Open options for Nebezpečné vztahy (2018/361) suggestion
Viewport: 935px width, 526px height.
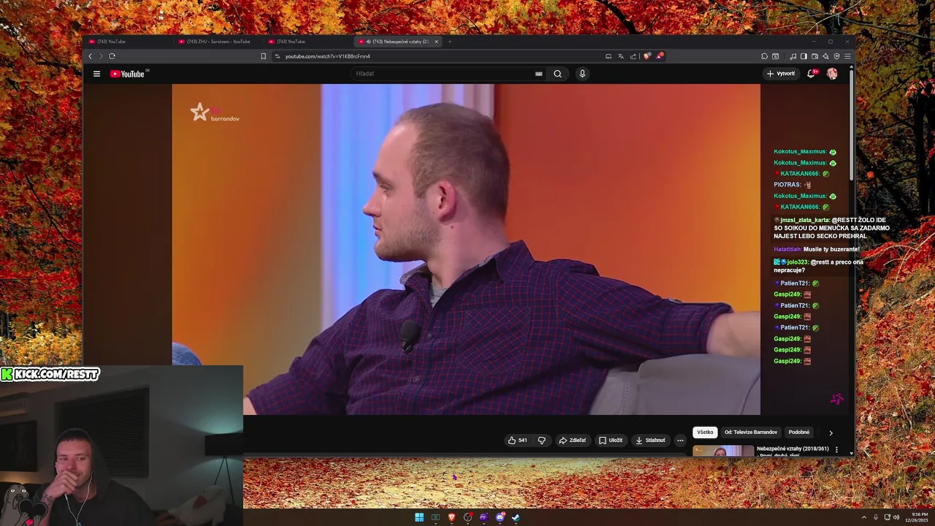836,449
